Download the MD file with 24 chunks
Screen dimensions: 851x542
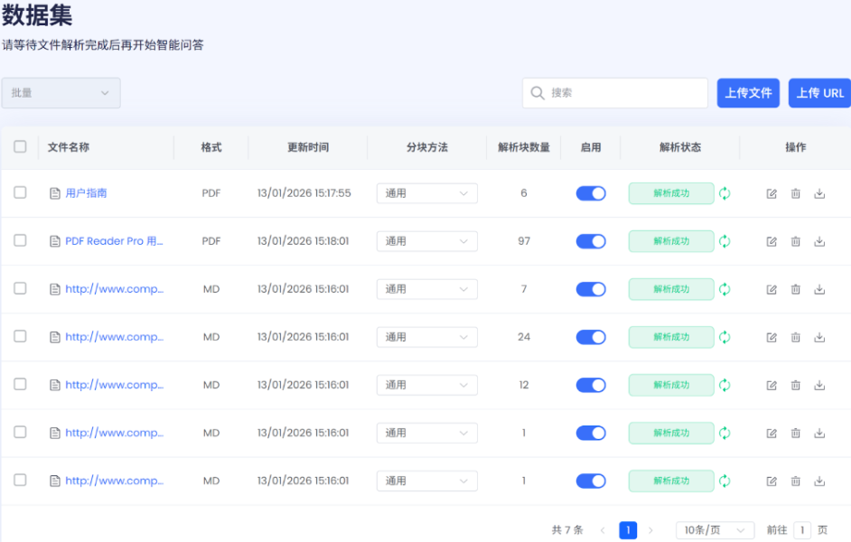[x=819, y=338]
